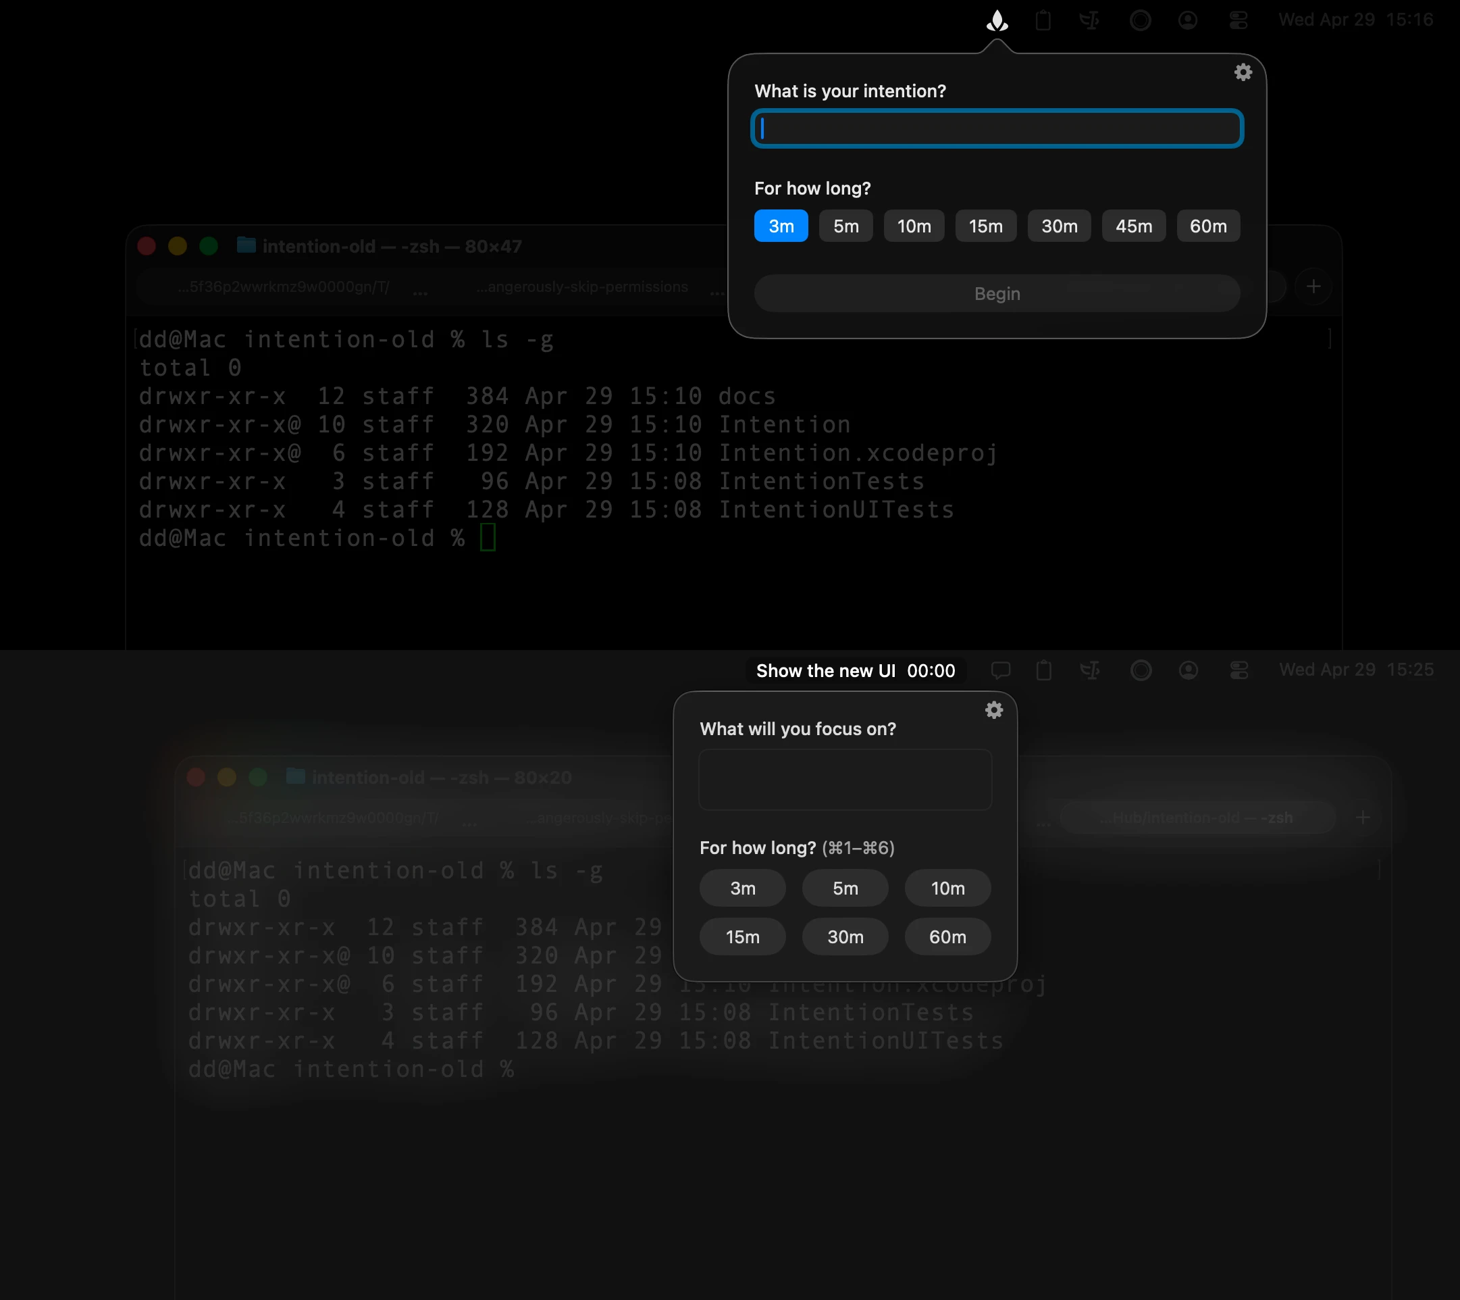This screenshot has height=1300, width=1460.
Task: Click the Intention leaf icon in the menu bar
Action: pyautogui.click(x=997, y=20)
